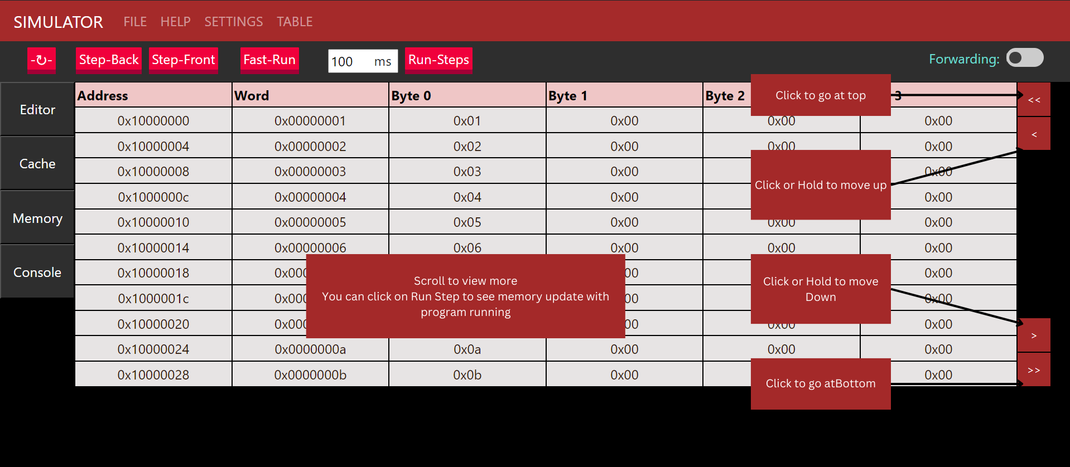Screen dimensions: 1070x467
Task: Open the FILE menu
Action: point(135,22)
